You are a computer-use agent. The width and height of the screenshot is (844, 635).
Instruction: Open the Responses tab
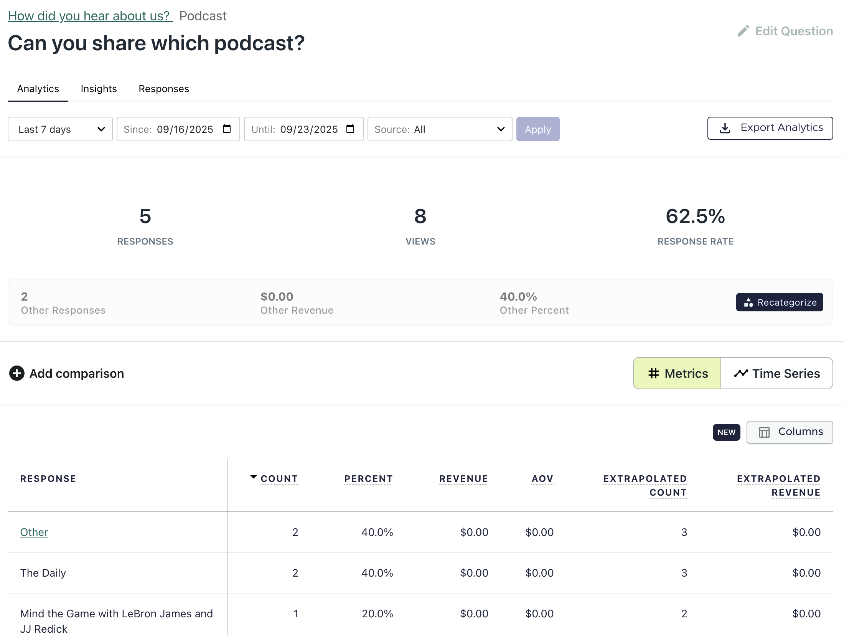(164, 89)
